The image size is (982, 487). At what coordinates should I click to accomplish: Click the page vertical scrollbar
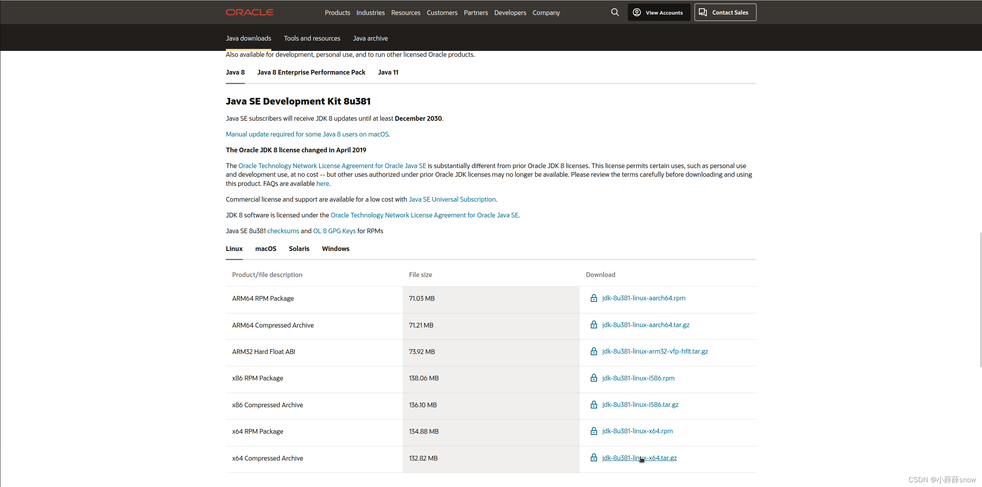pos(980,300)
